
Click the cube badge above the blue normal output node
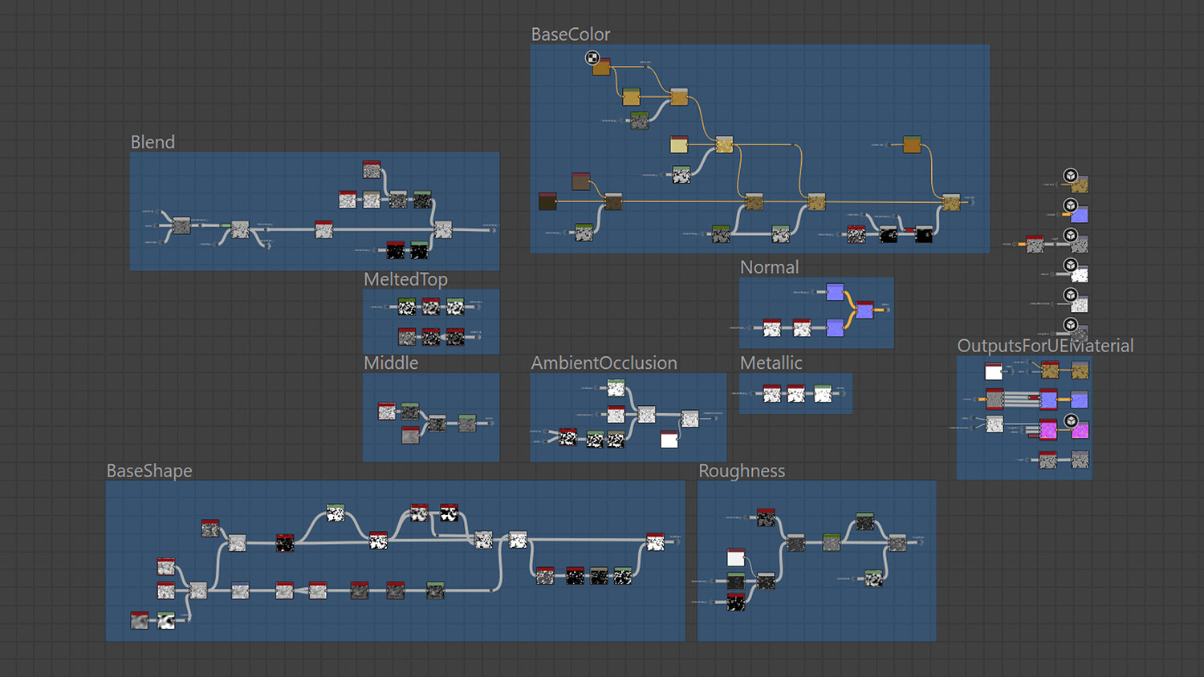(x=1070, y=205)
